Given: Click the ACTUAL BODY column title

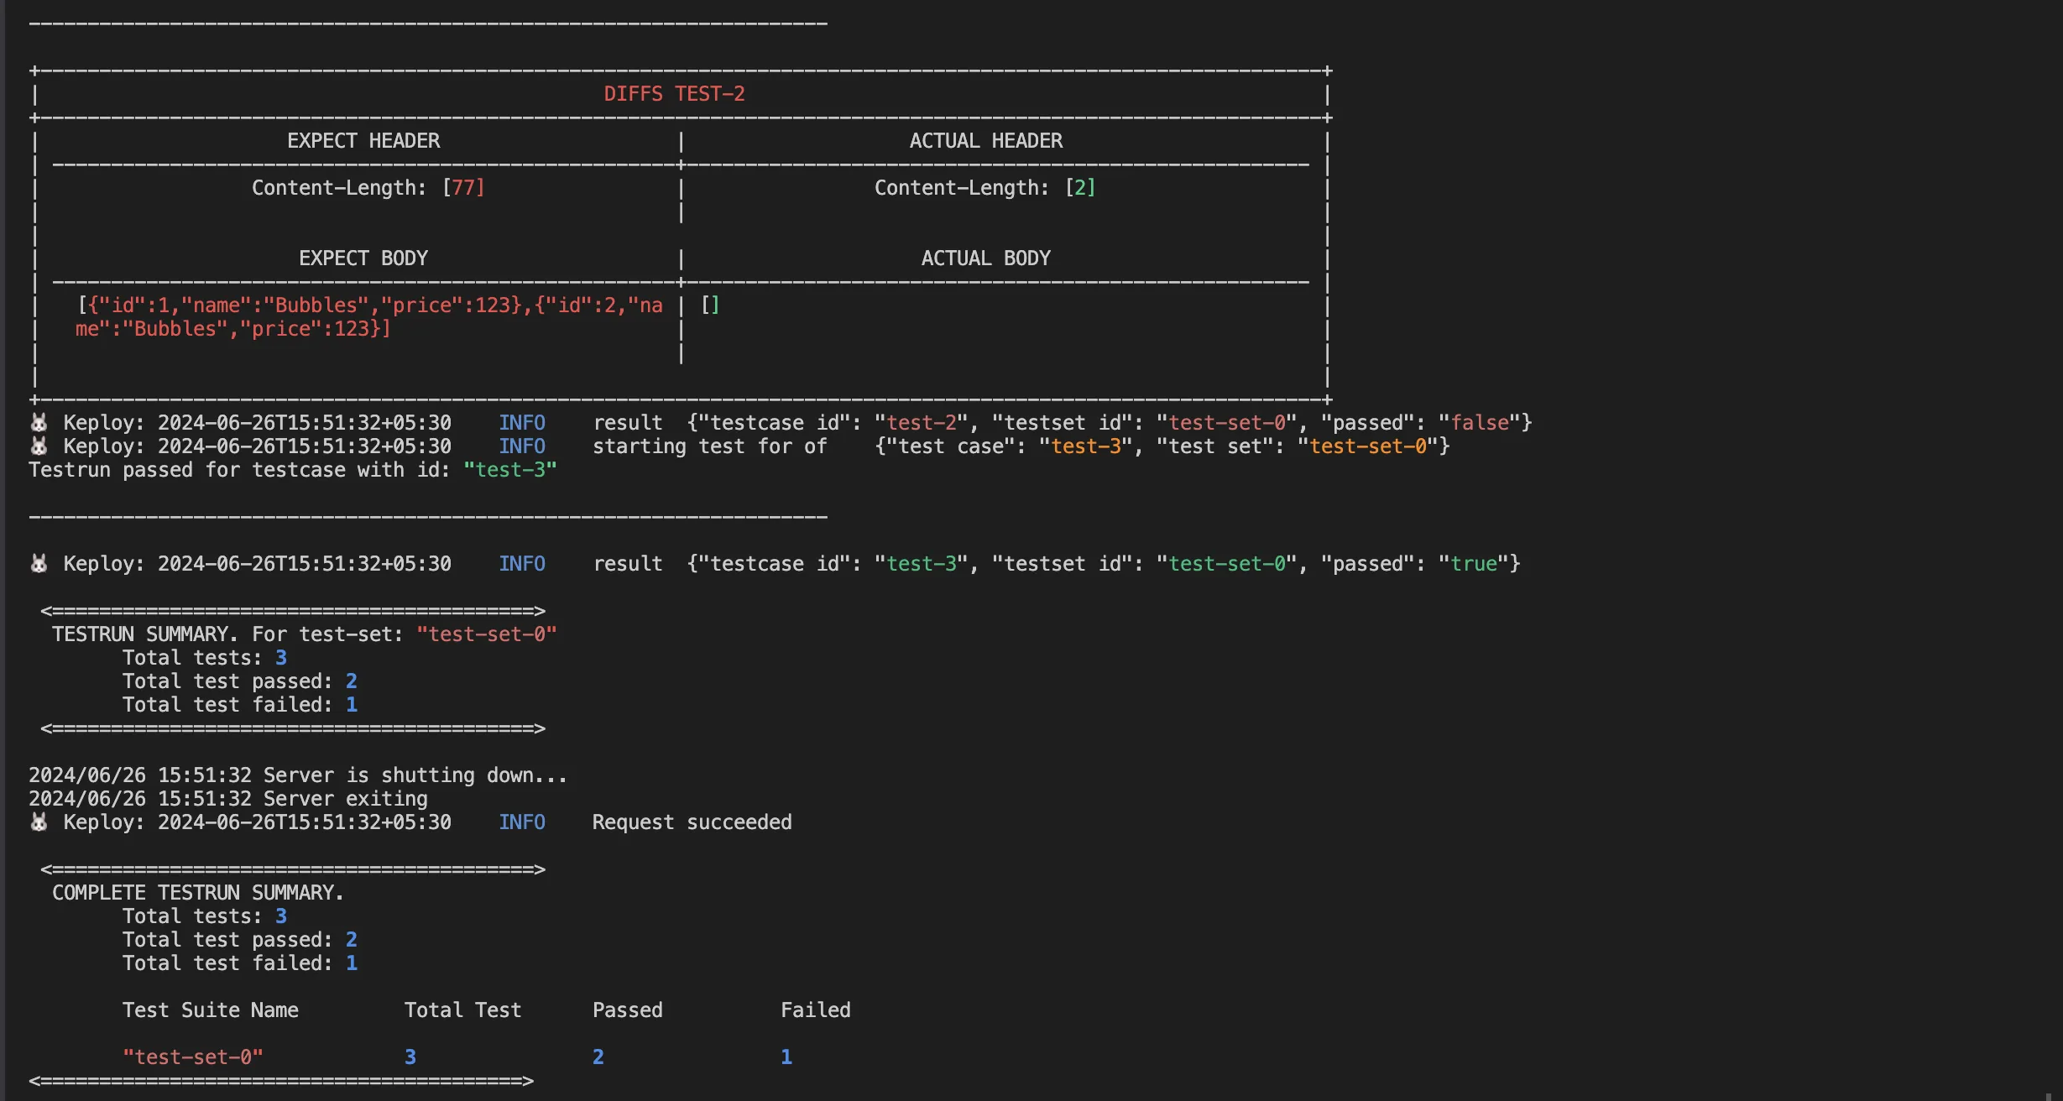Looking at the screenshot, I should pyautogui.click(x=986, y=258).
